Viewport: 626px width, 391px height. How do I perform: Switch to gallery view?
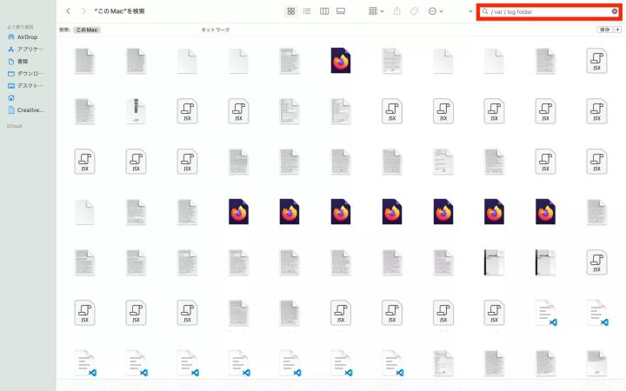341,11
